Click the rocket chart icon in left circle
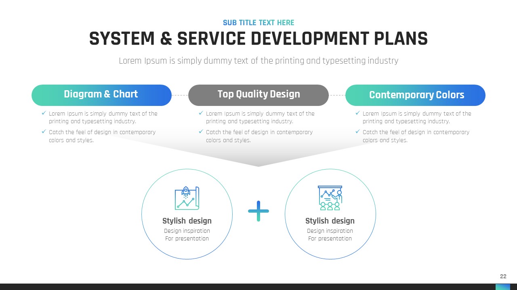 click(x=187, y=198)
